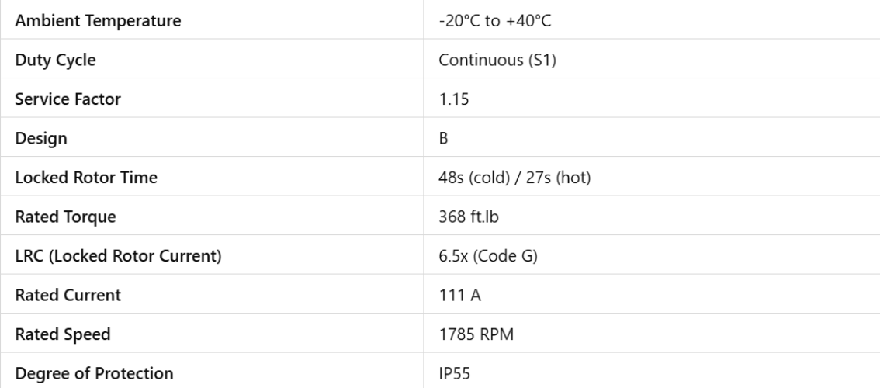Click the Degree of Protection label
Screen dimensions: 880x388
[x=94, y=373]
